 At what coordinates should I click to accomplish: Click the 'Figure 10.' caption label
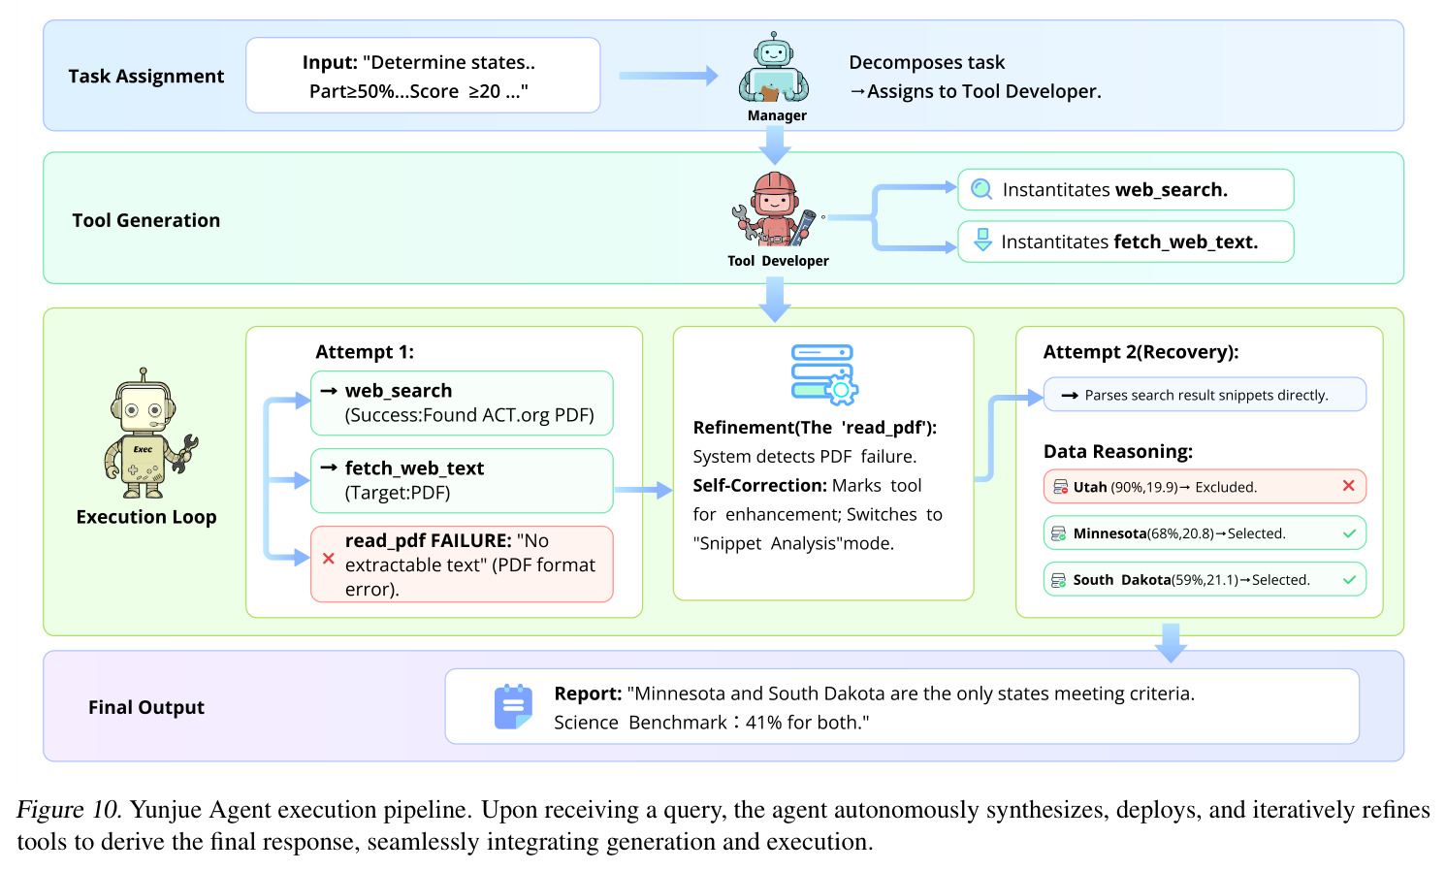pyautogui.click(x=69, y=810)
